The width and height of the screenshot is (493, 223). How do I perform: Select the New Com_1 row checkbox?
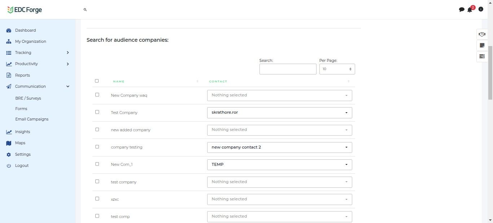coord(97,164)
